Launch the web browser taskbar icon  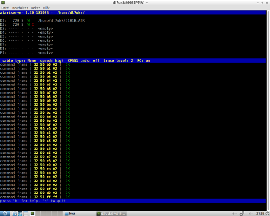[20, 214]
